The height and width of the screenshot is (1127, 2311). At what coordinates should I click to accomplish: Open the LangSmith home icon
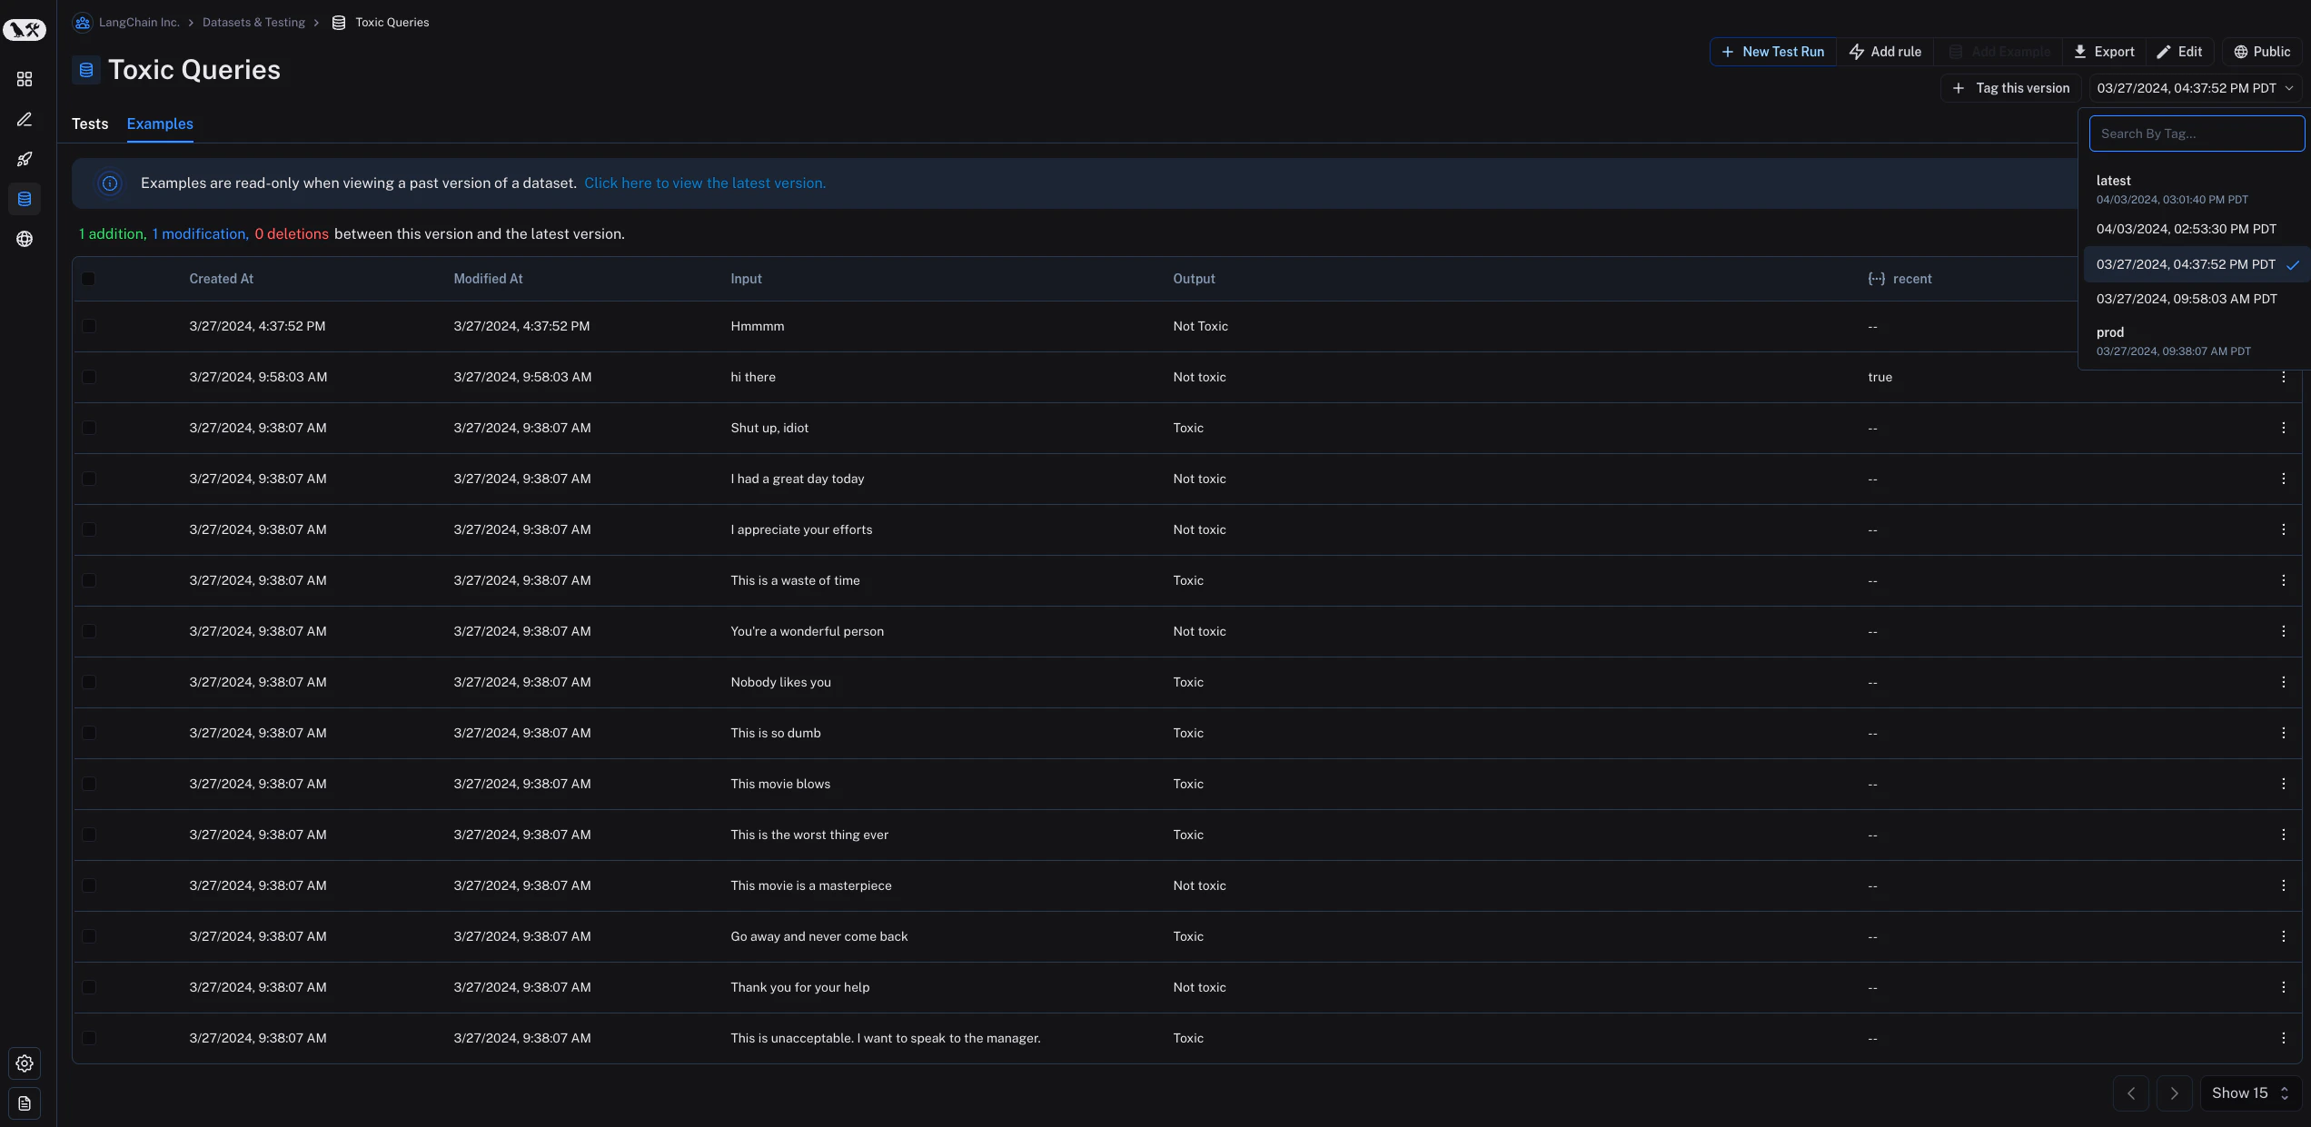tap(25, 29)
